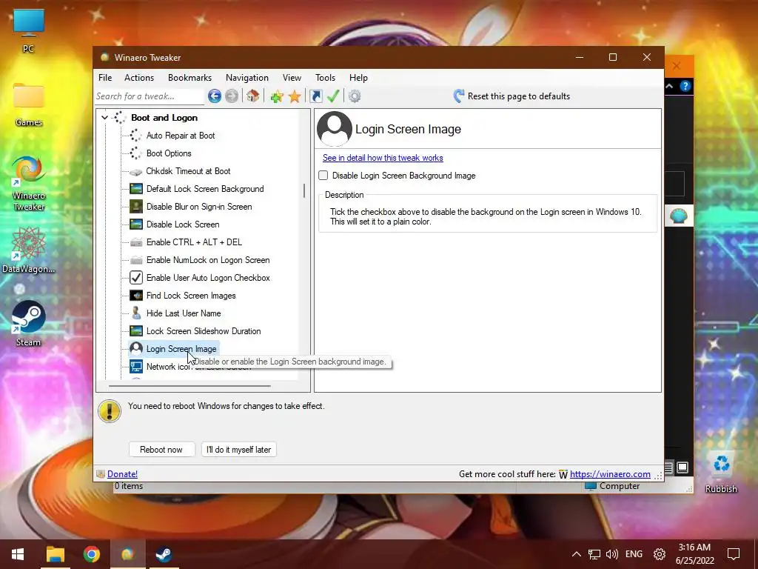Open Google Chrome from the taskbar
The image size is (758, 569).
pos(91,554)
